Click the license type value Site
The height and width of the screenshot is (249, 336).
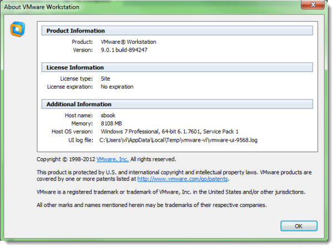click(106, 79)
